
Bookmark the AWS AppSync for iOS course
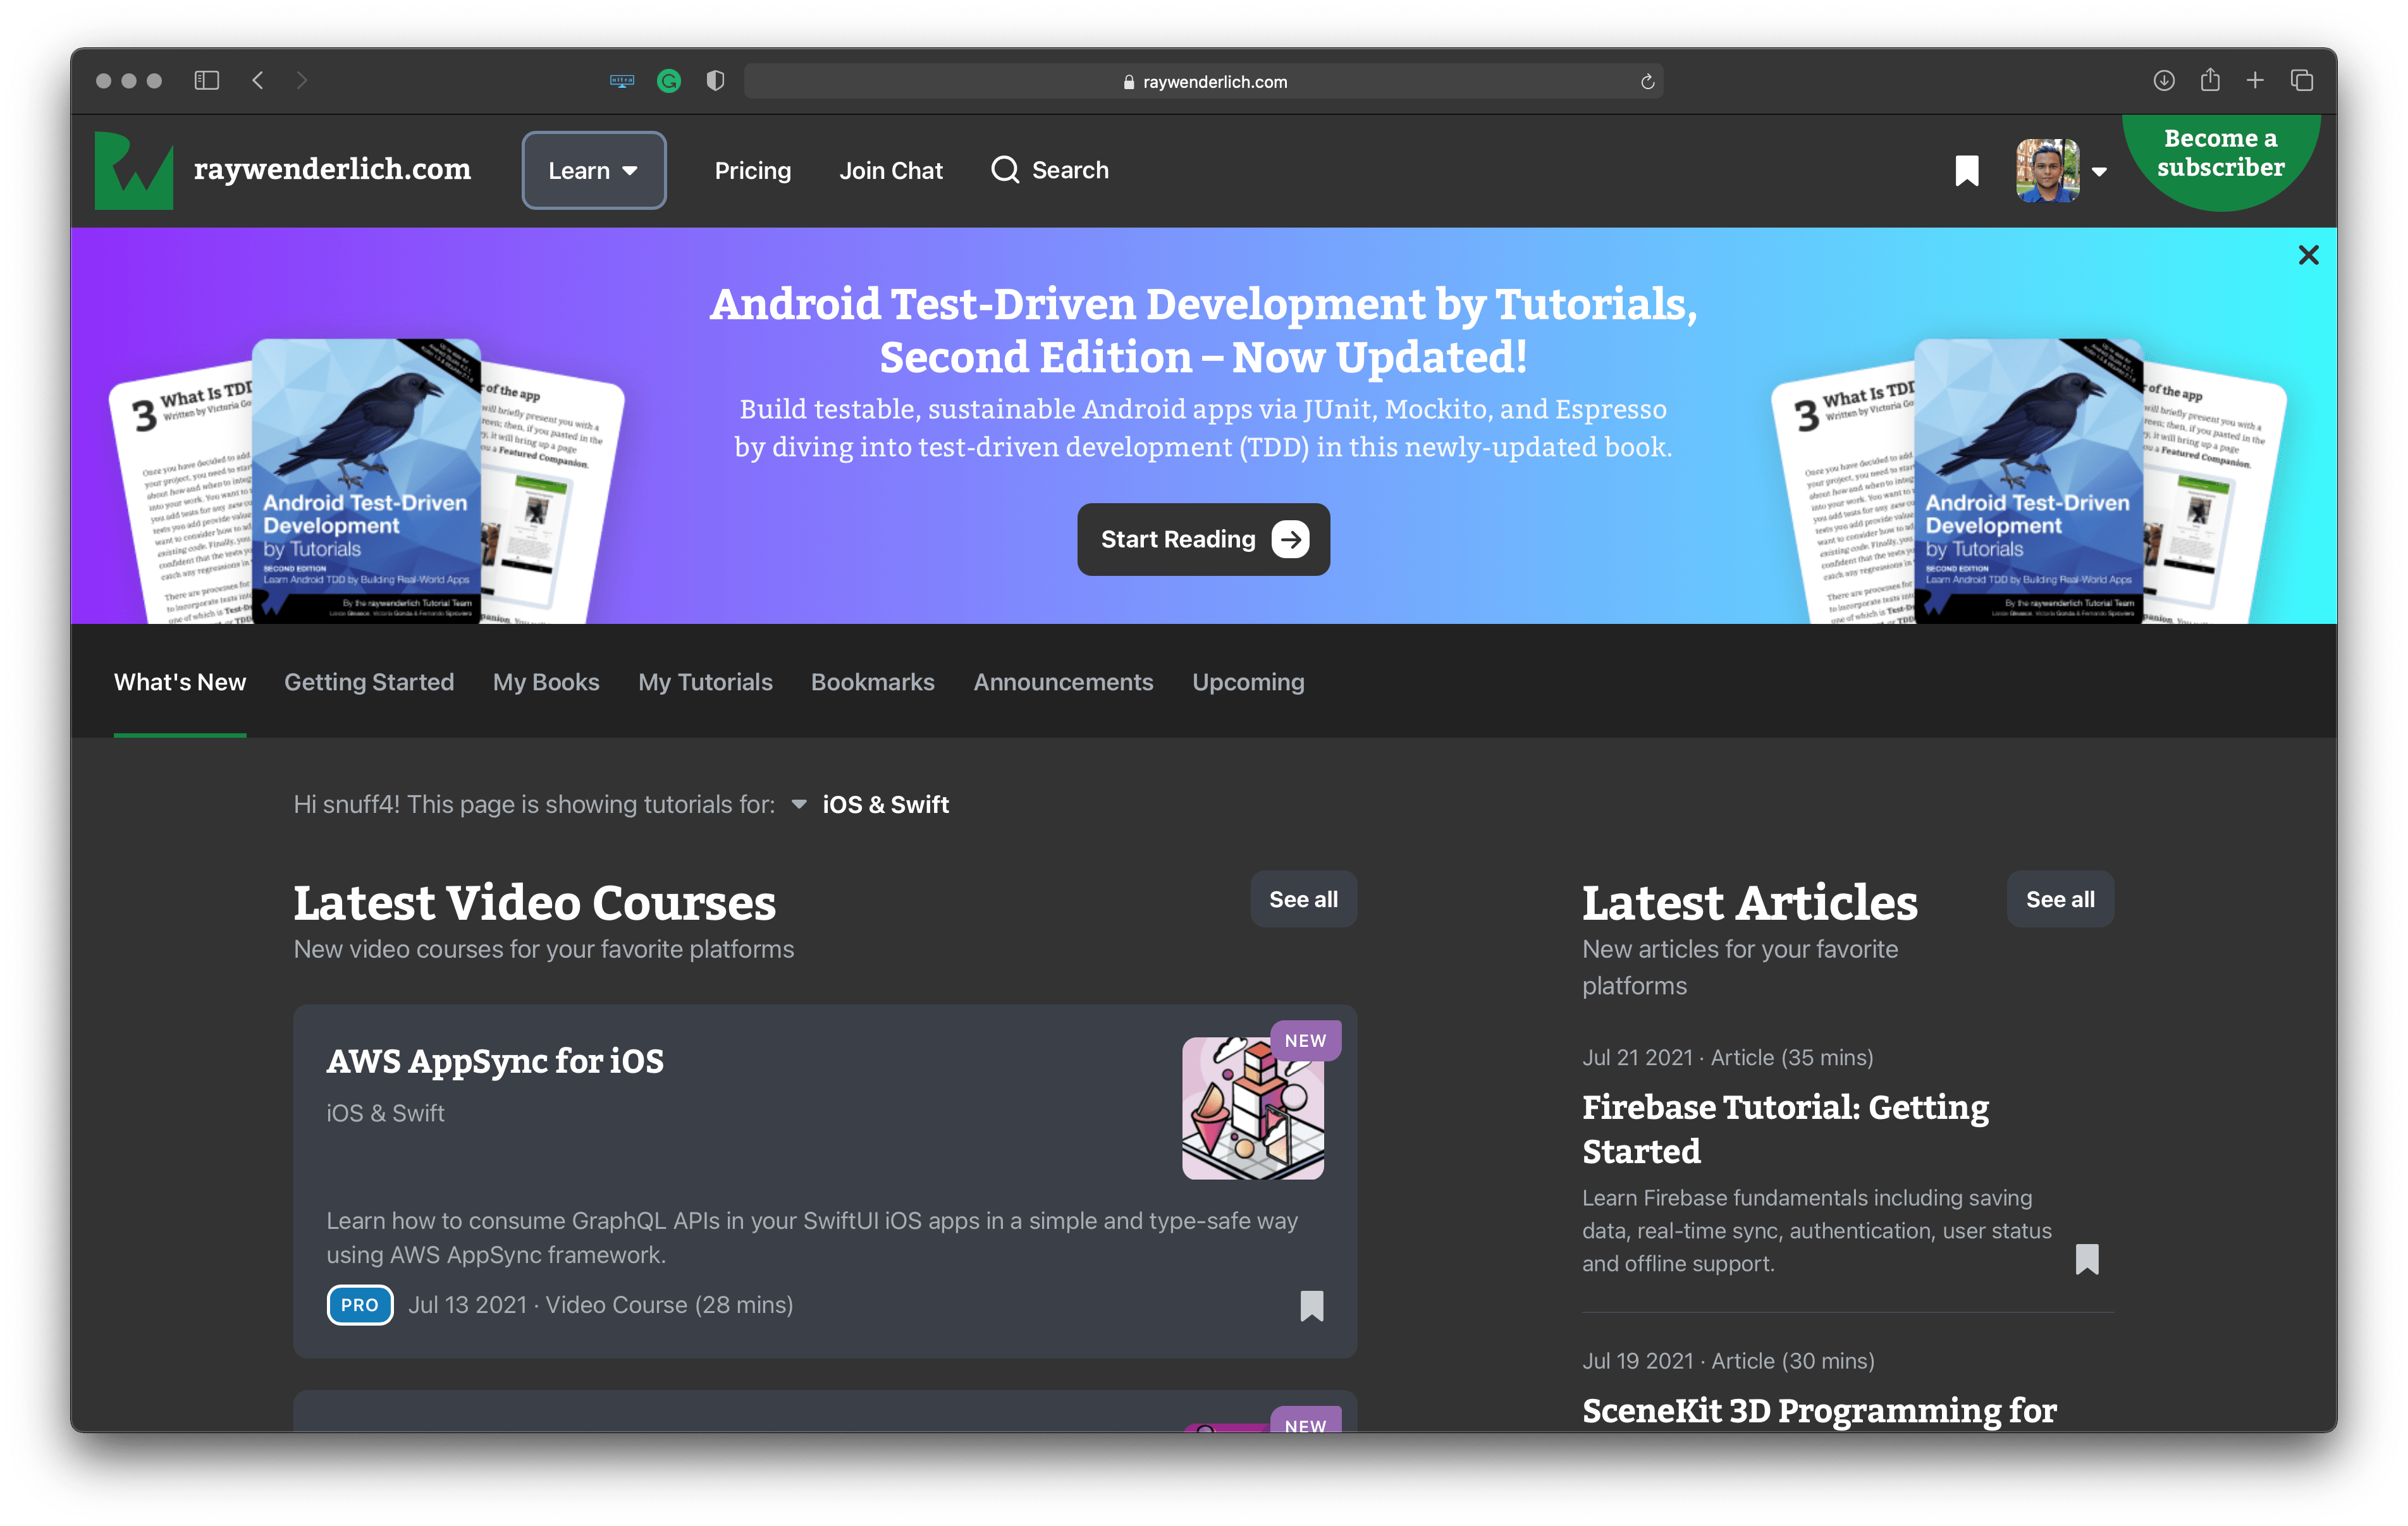coord(1311,1305)
